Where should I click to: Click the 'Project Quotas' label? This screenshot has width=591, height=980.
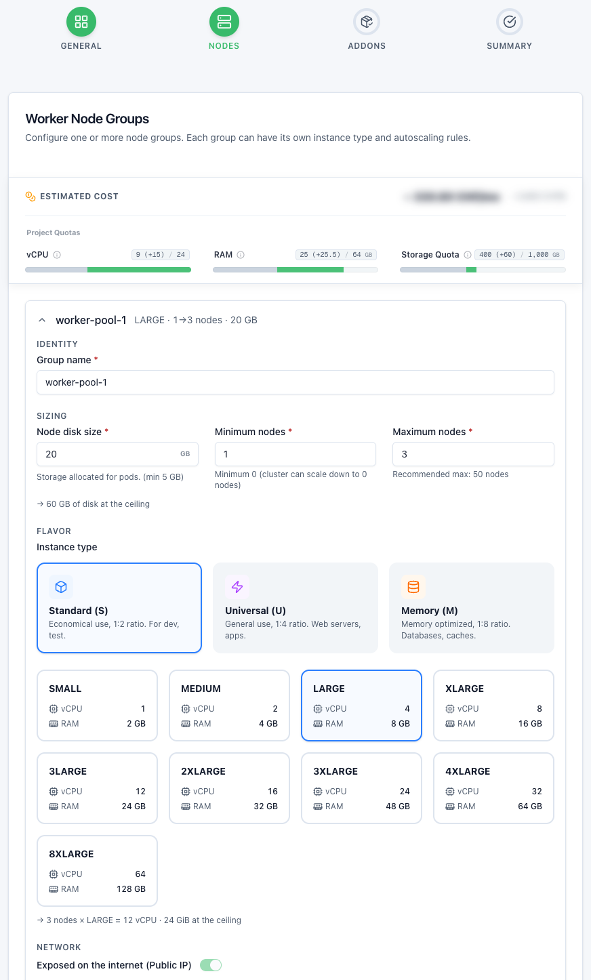(x=54, y=232)
